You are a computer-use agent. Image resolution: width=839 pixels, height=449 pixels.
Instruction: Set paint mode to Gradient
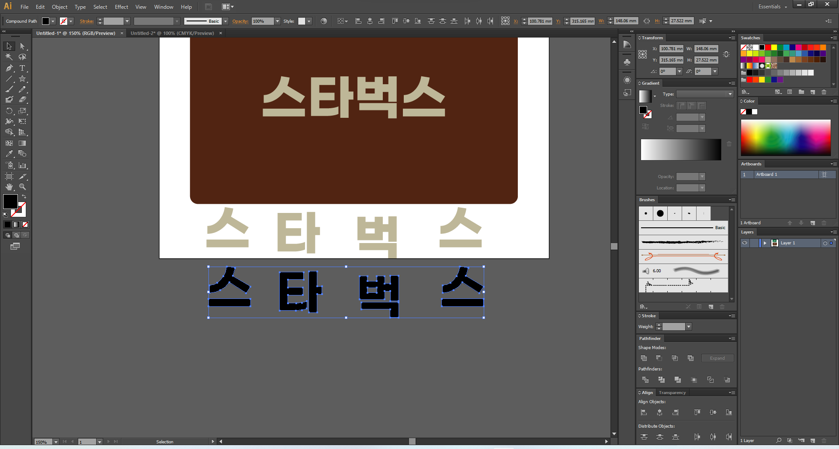pyautogui.click(x=16, y=224)
